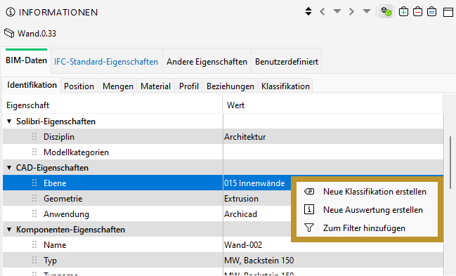Select the Profil subtab
Screen dimensions: 456x276
coord(189,86)
